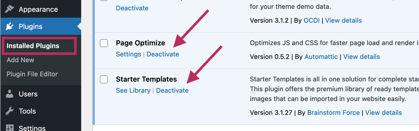
Task: Open Page Optimize Settings link
Action: (x=129, y=54)
